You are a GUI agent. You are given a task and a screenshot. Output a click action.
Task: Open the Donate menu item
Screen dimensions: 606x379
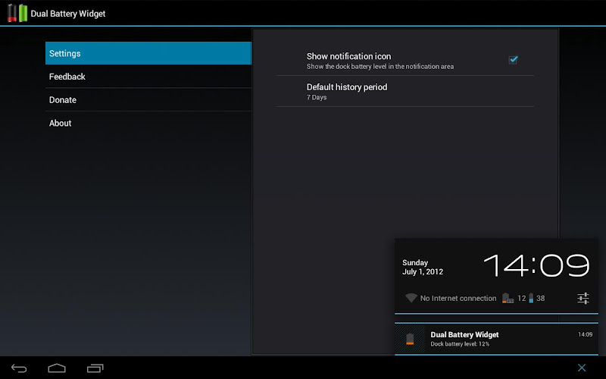[148, 100]
